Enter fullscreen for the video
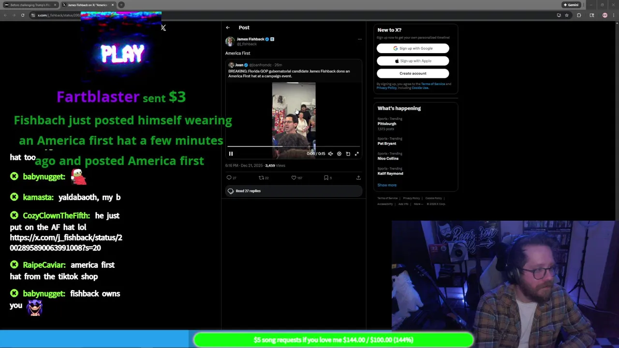The height and width of the screenshot is (348, 619). [x=356, y=154]
